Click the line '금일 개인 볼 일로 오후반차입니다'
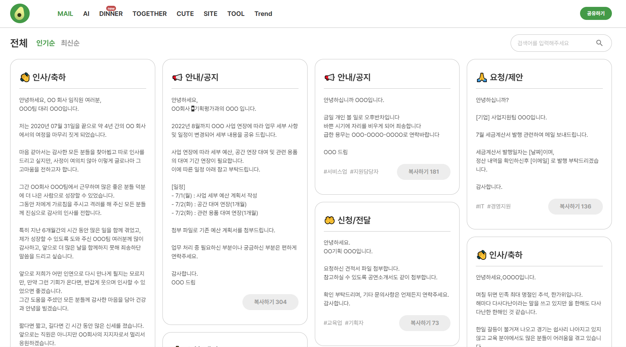The image size is (626, 347). [361, 117]
